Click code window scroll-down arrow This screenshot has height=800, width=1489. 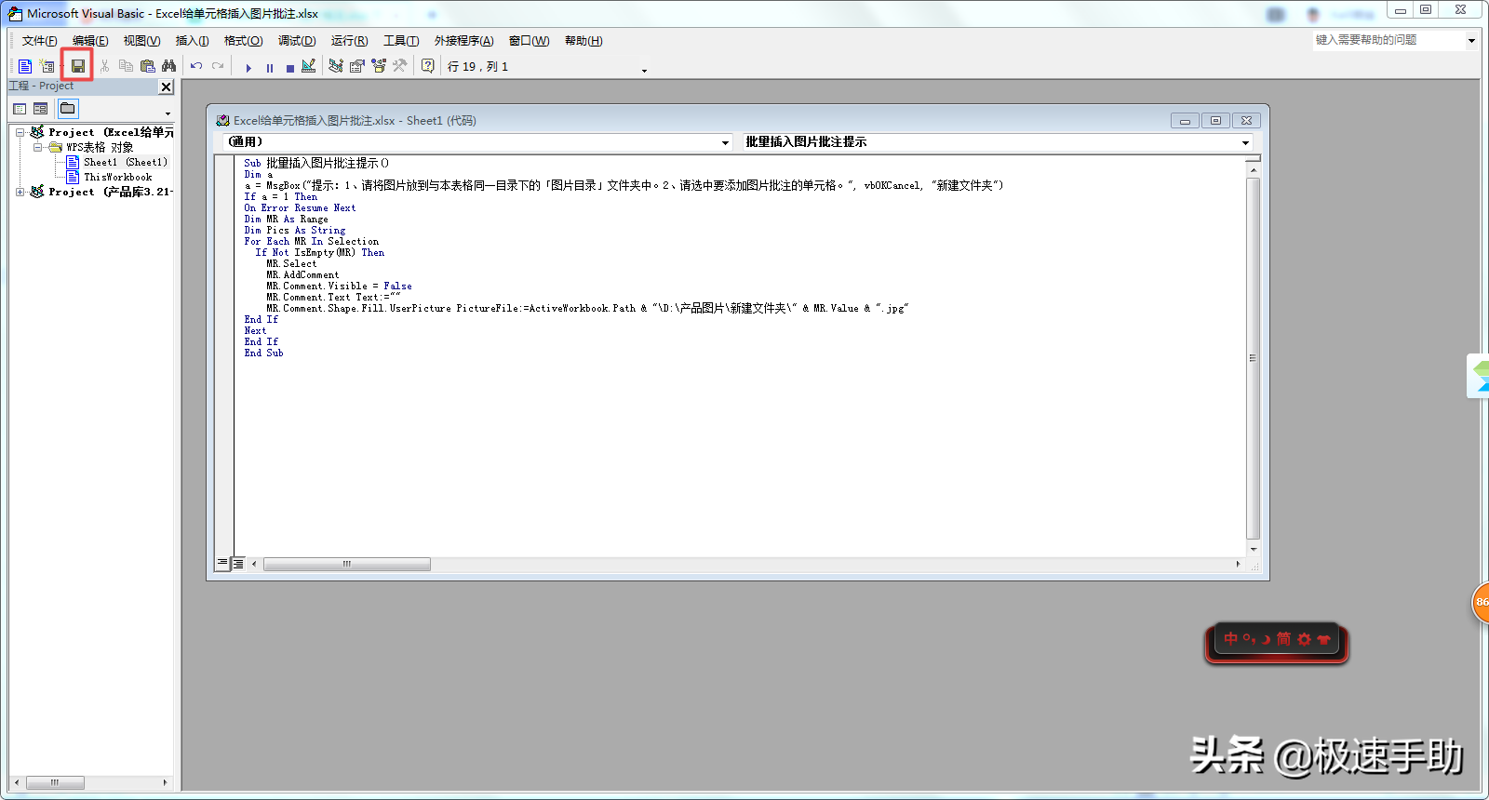1253,549
